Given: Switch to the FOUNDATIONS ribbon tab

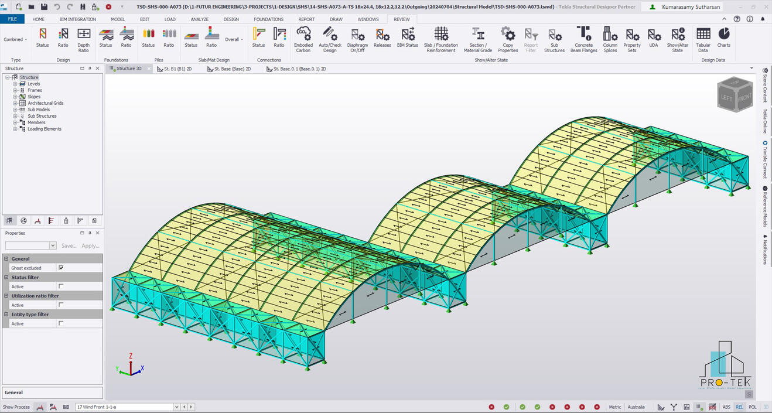Looking at the screenshot, I should pyautogui.click(x=268, y=19).
